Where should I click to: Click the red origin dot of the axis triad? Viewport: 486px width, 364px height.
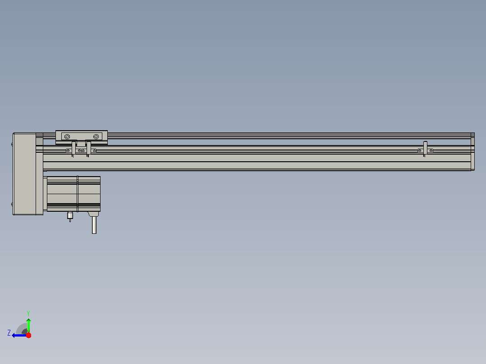pyautogui.click(x=28, y=335)
